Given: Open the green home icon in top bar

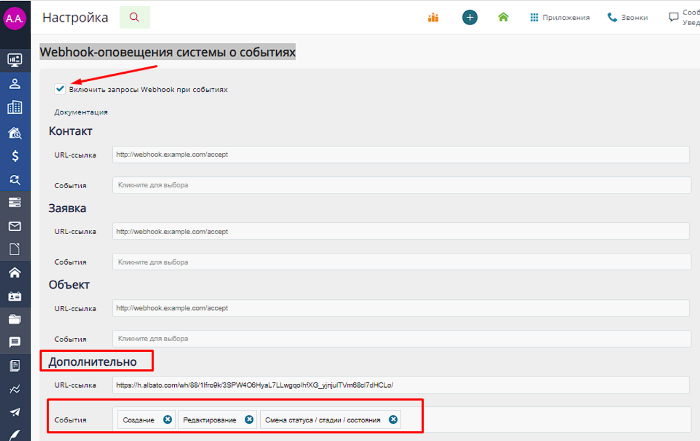Looking at the screenshot, I should click(503, 18).
